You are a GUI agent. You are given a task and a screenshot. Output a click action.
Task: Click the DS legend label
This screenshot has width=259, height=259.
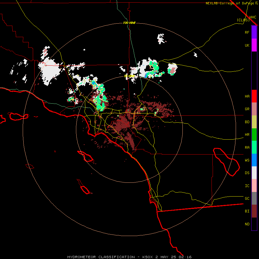tap(247, 173)
